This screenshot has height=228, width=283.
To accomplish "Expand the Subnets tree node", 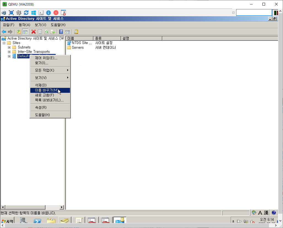I will (9, 47).
